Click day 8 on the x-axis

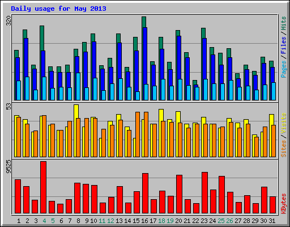pos(78,221)
